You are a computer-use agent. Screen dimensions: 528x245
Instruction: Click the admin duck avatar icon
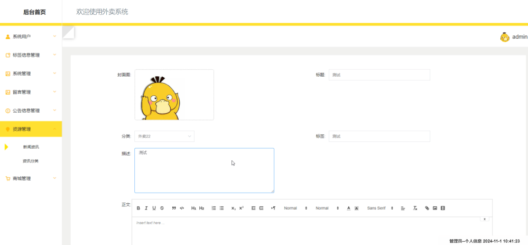pyautogui.click(x=505, y=37)
